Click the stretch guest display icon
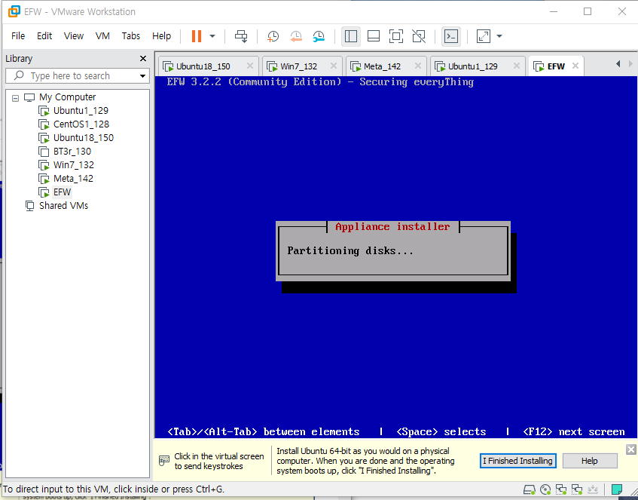 coord(484,36)
